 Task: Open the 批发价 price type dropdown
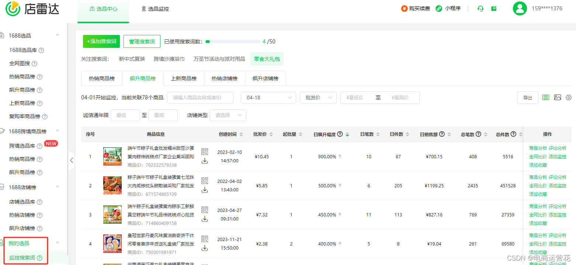coord(318,98)
